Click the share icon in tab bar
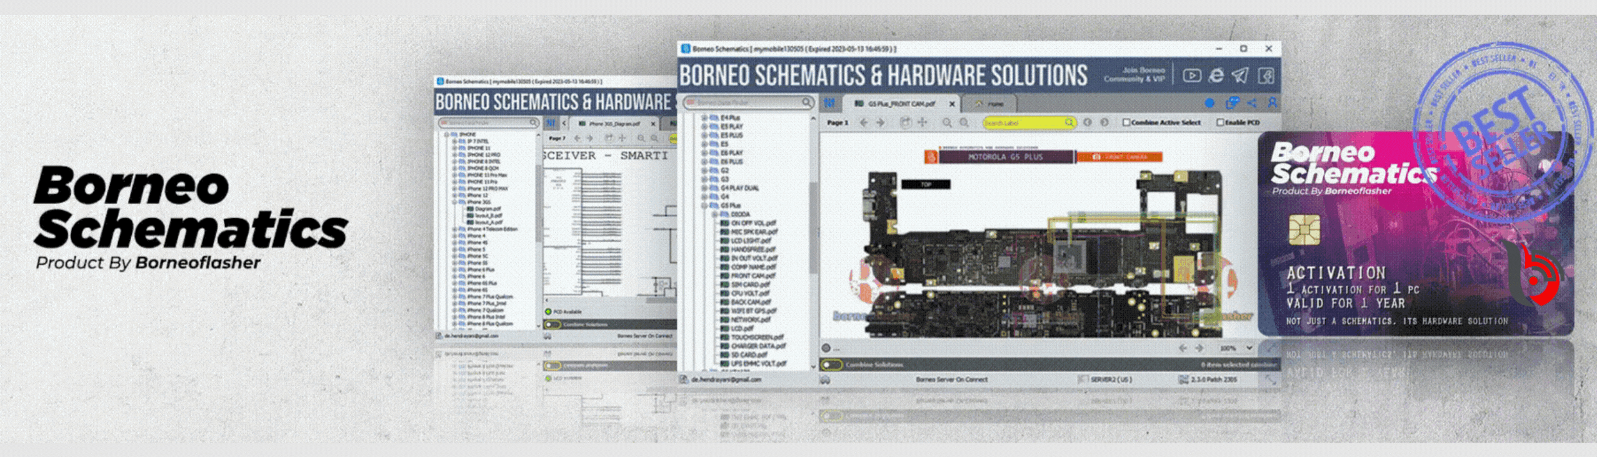Image resolution: width=1597 pixels, height=457 pixels. click(x=1251, y=103)
